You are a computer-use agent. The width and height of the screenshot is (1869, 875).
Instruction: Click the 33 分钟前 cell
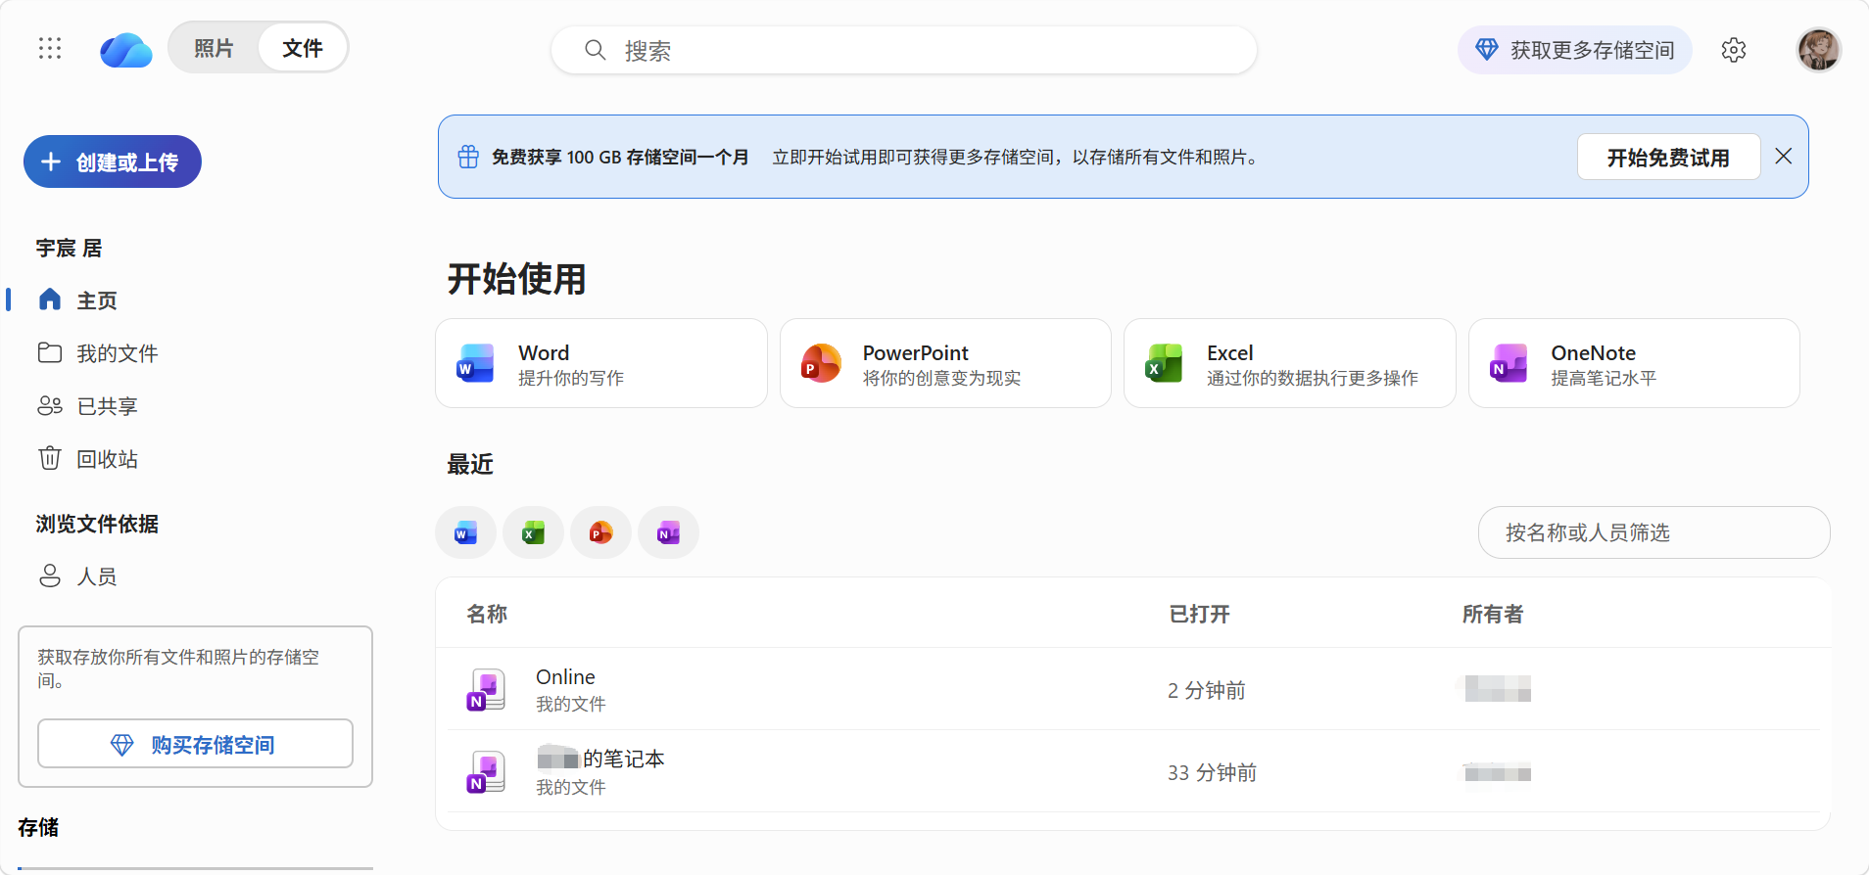[1212, 772]
